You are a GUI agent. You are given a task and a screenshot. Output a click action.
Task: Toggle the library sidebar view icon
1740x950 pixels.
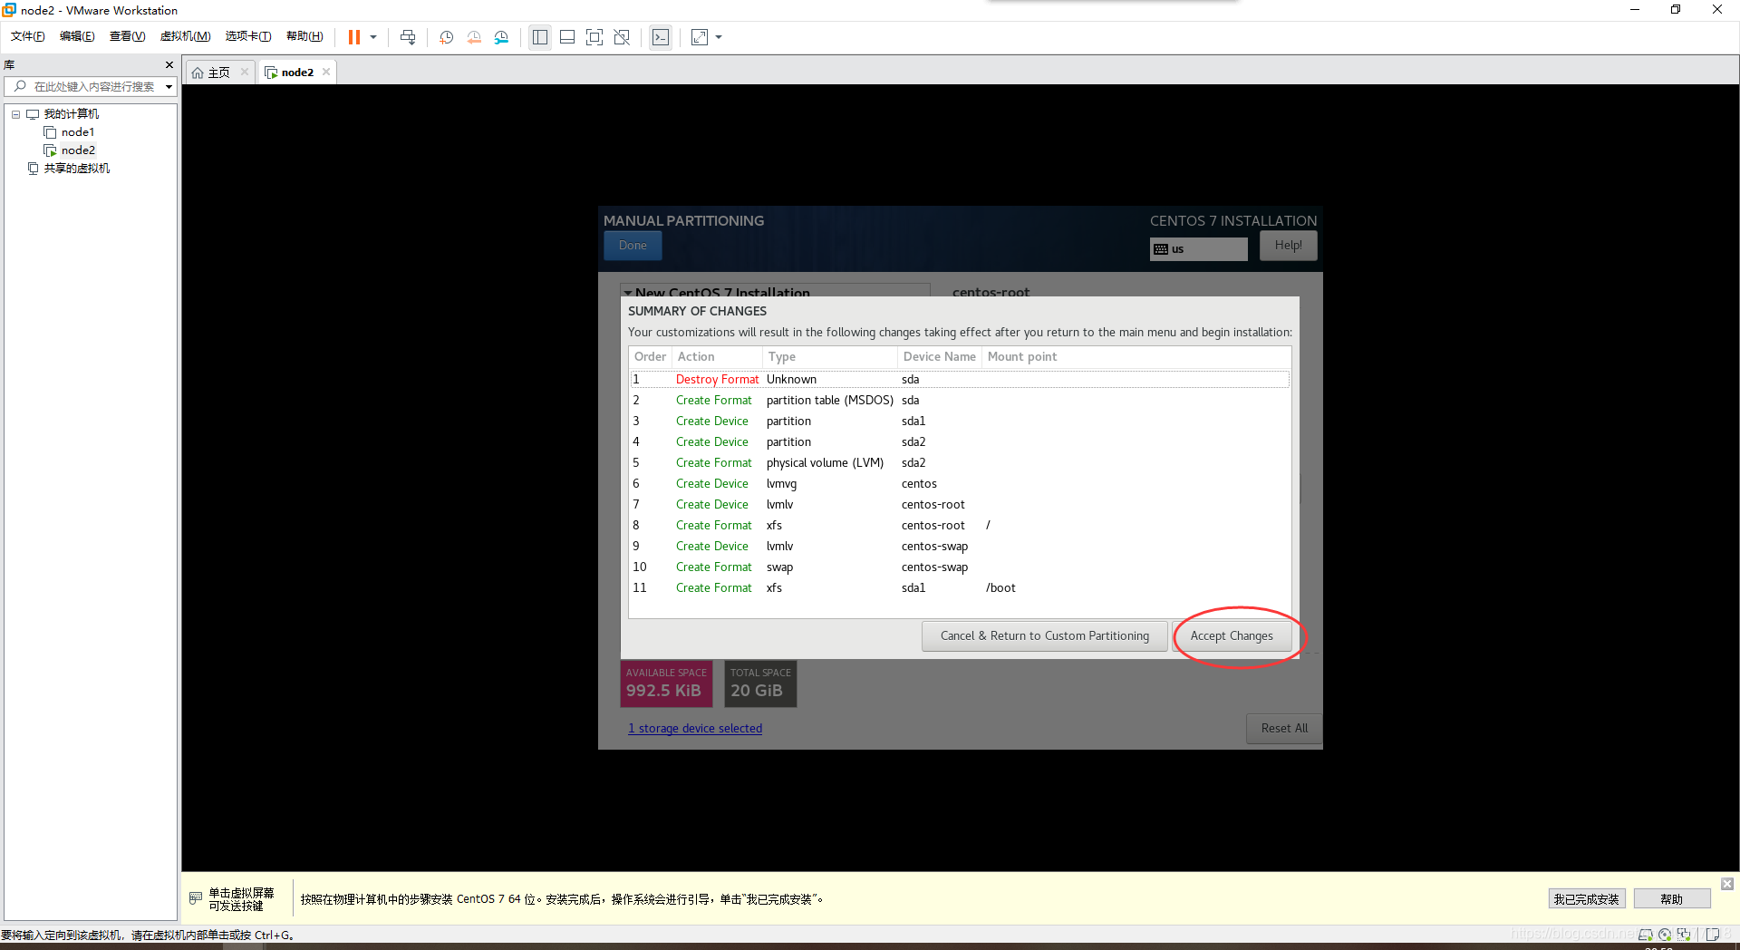tap(540, 37)
